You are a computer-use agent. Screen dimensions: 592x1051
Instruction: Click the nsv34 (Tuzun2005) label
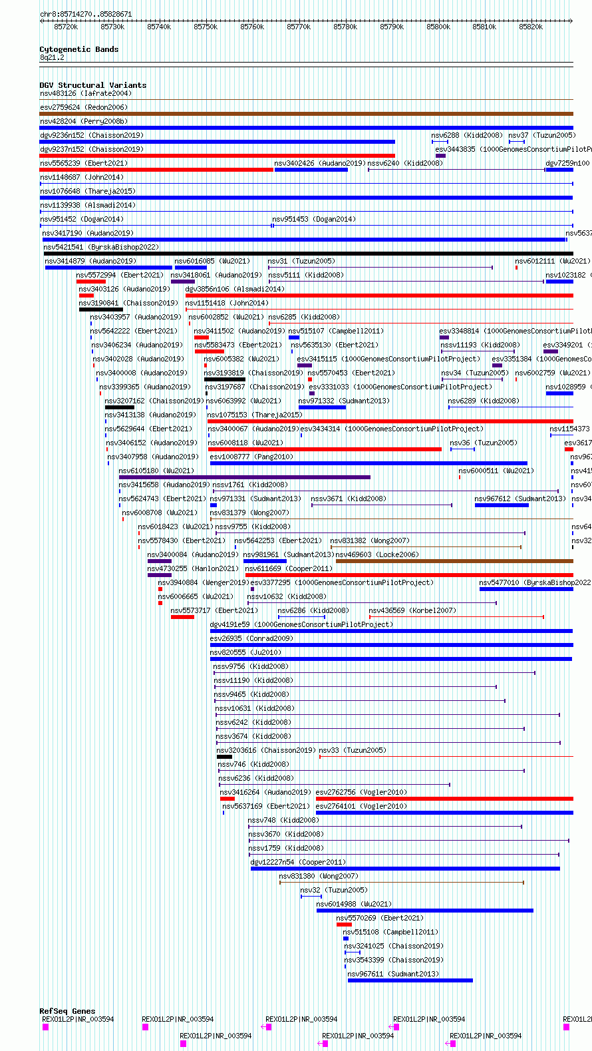(x=475, y=373)
